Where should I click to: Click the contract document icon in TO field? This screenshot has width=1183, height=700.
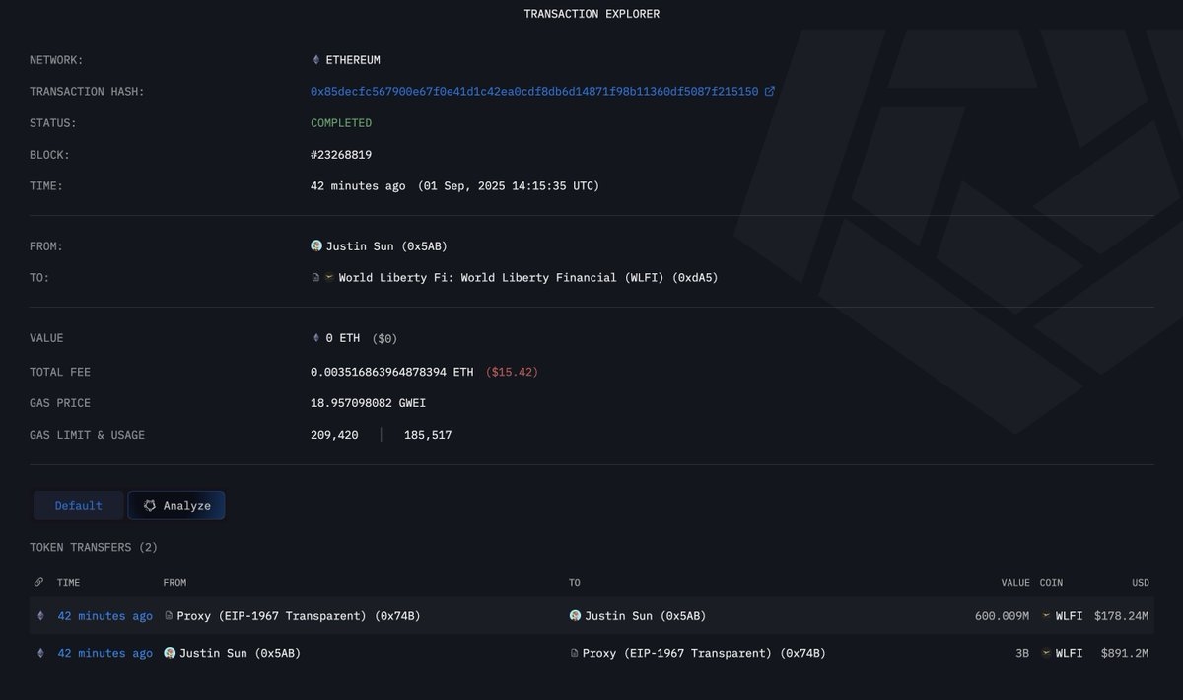coord(315,278)
